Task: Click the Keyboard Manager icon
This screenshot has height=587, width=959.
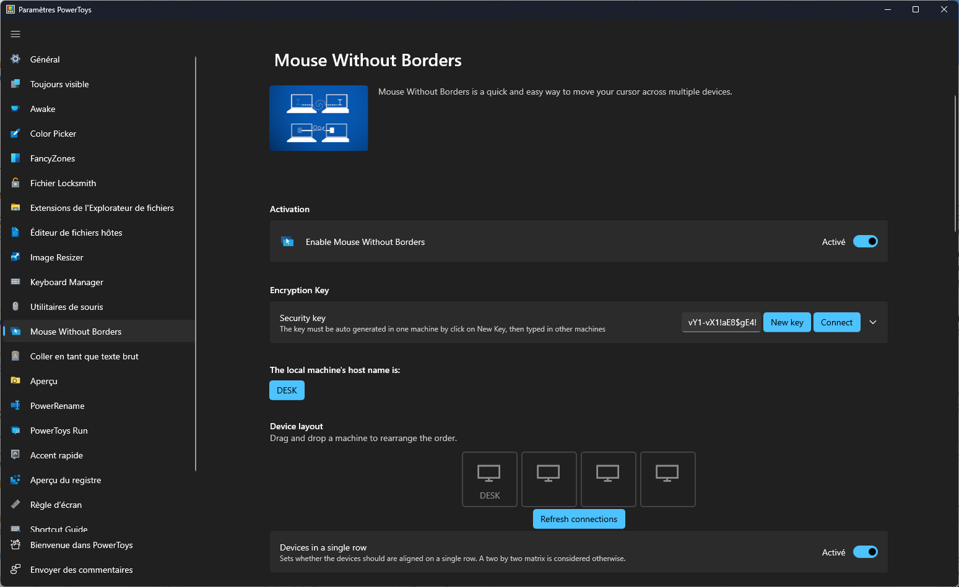Action: [x=15, y=281]
